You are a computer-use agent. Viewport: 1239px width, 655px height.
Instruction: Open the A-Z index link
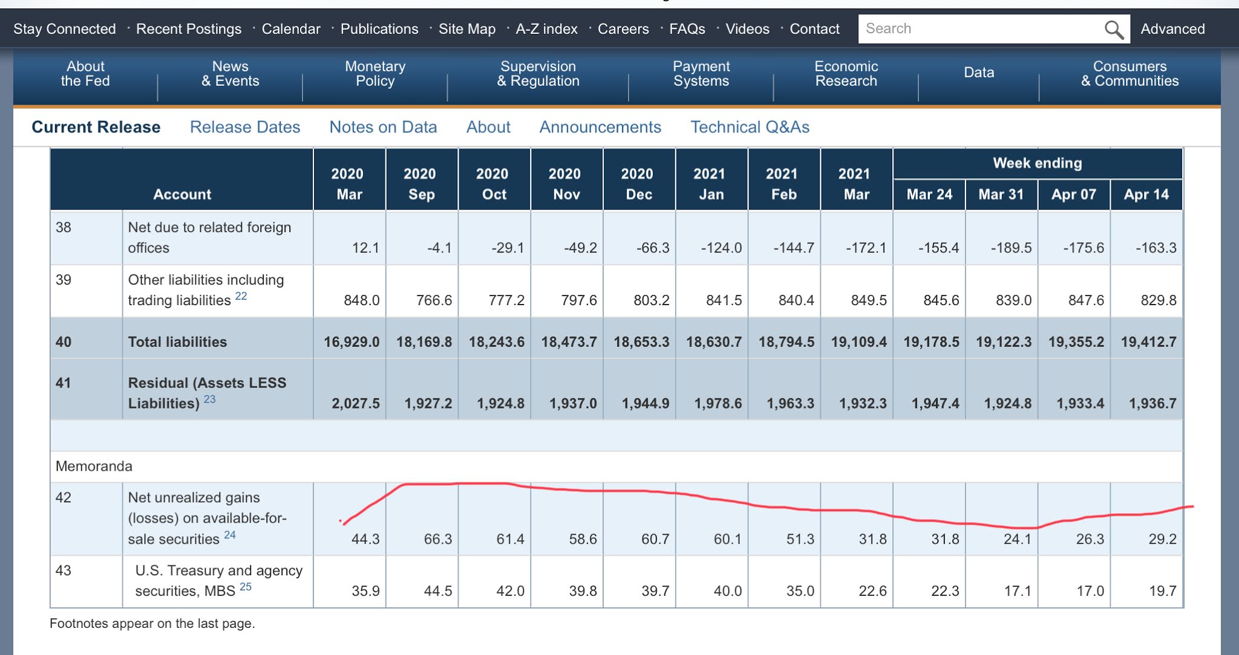coord(546,29)
